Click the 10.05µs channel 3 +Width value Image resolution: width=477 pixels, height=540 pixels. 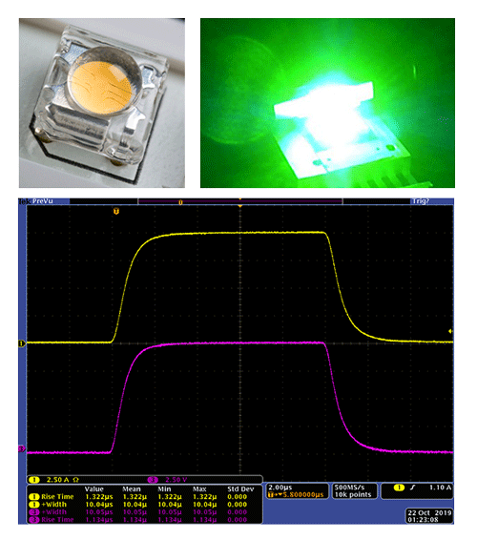click(x=99, y=512)
